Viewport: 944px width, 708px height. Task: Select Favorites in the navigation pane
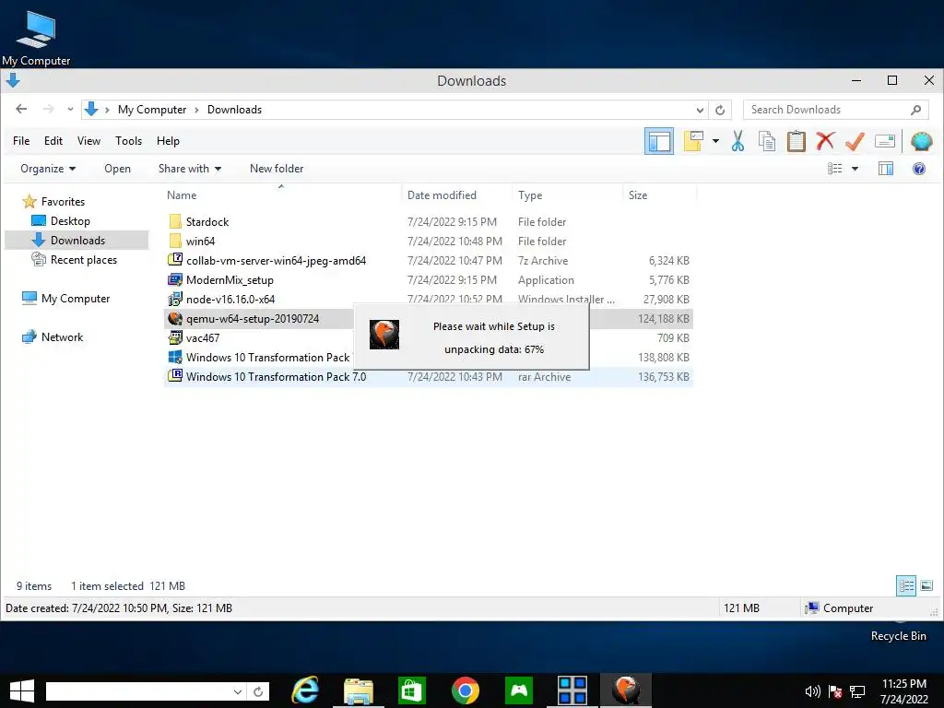pos(63,202)
